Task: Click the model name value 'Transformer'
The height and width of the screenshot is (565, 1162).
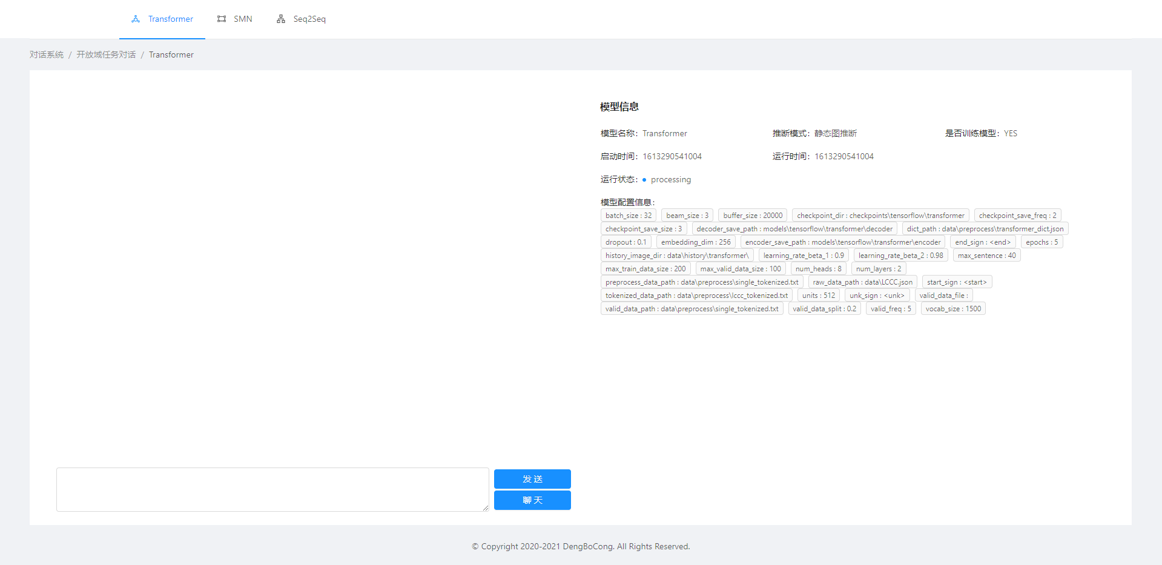Action: tap(665, 133)
